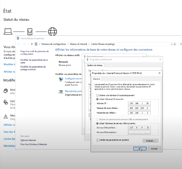This screenshot has height=169, width=182.
Task: Open Panneau de configuration breadcrumb
Action: [54, 44]
